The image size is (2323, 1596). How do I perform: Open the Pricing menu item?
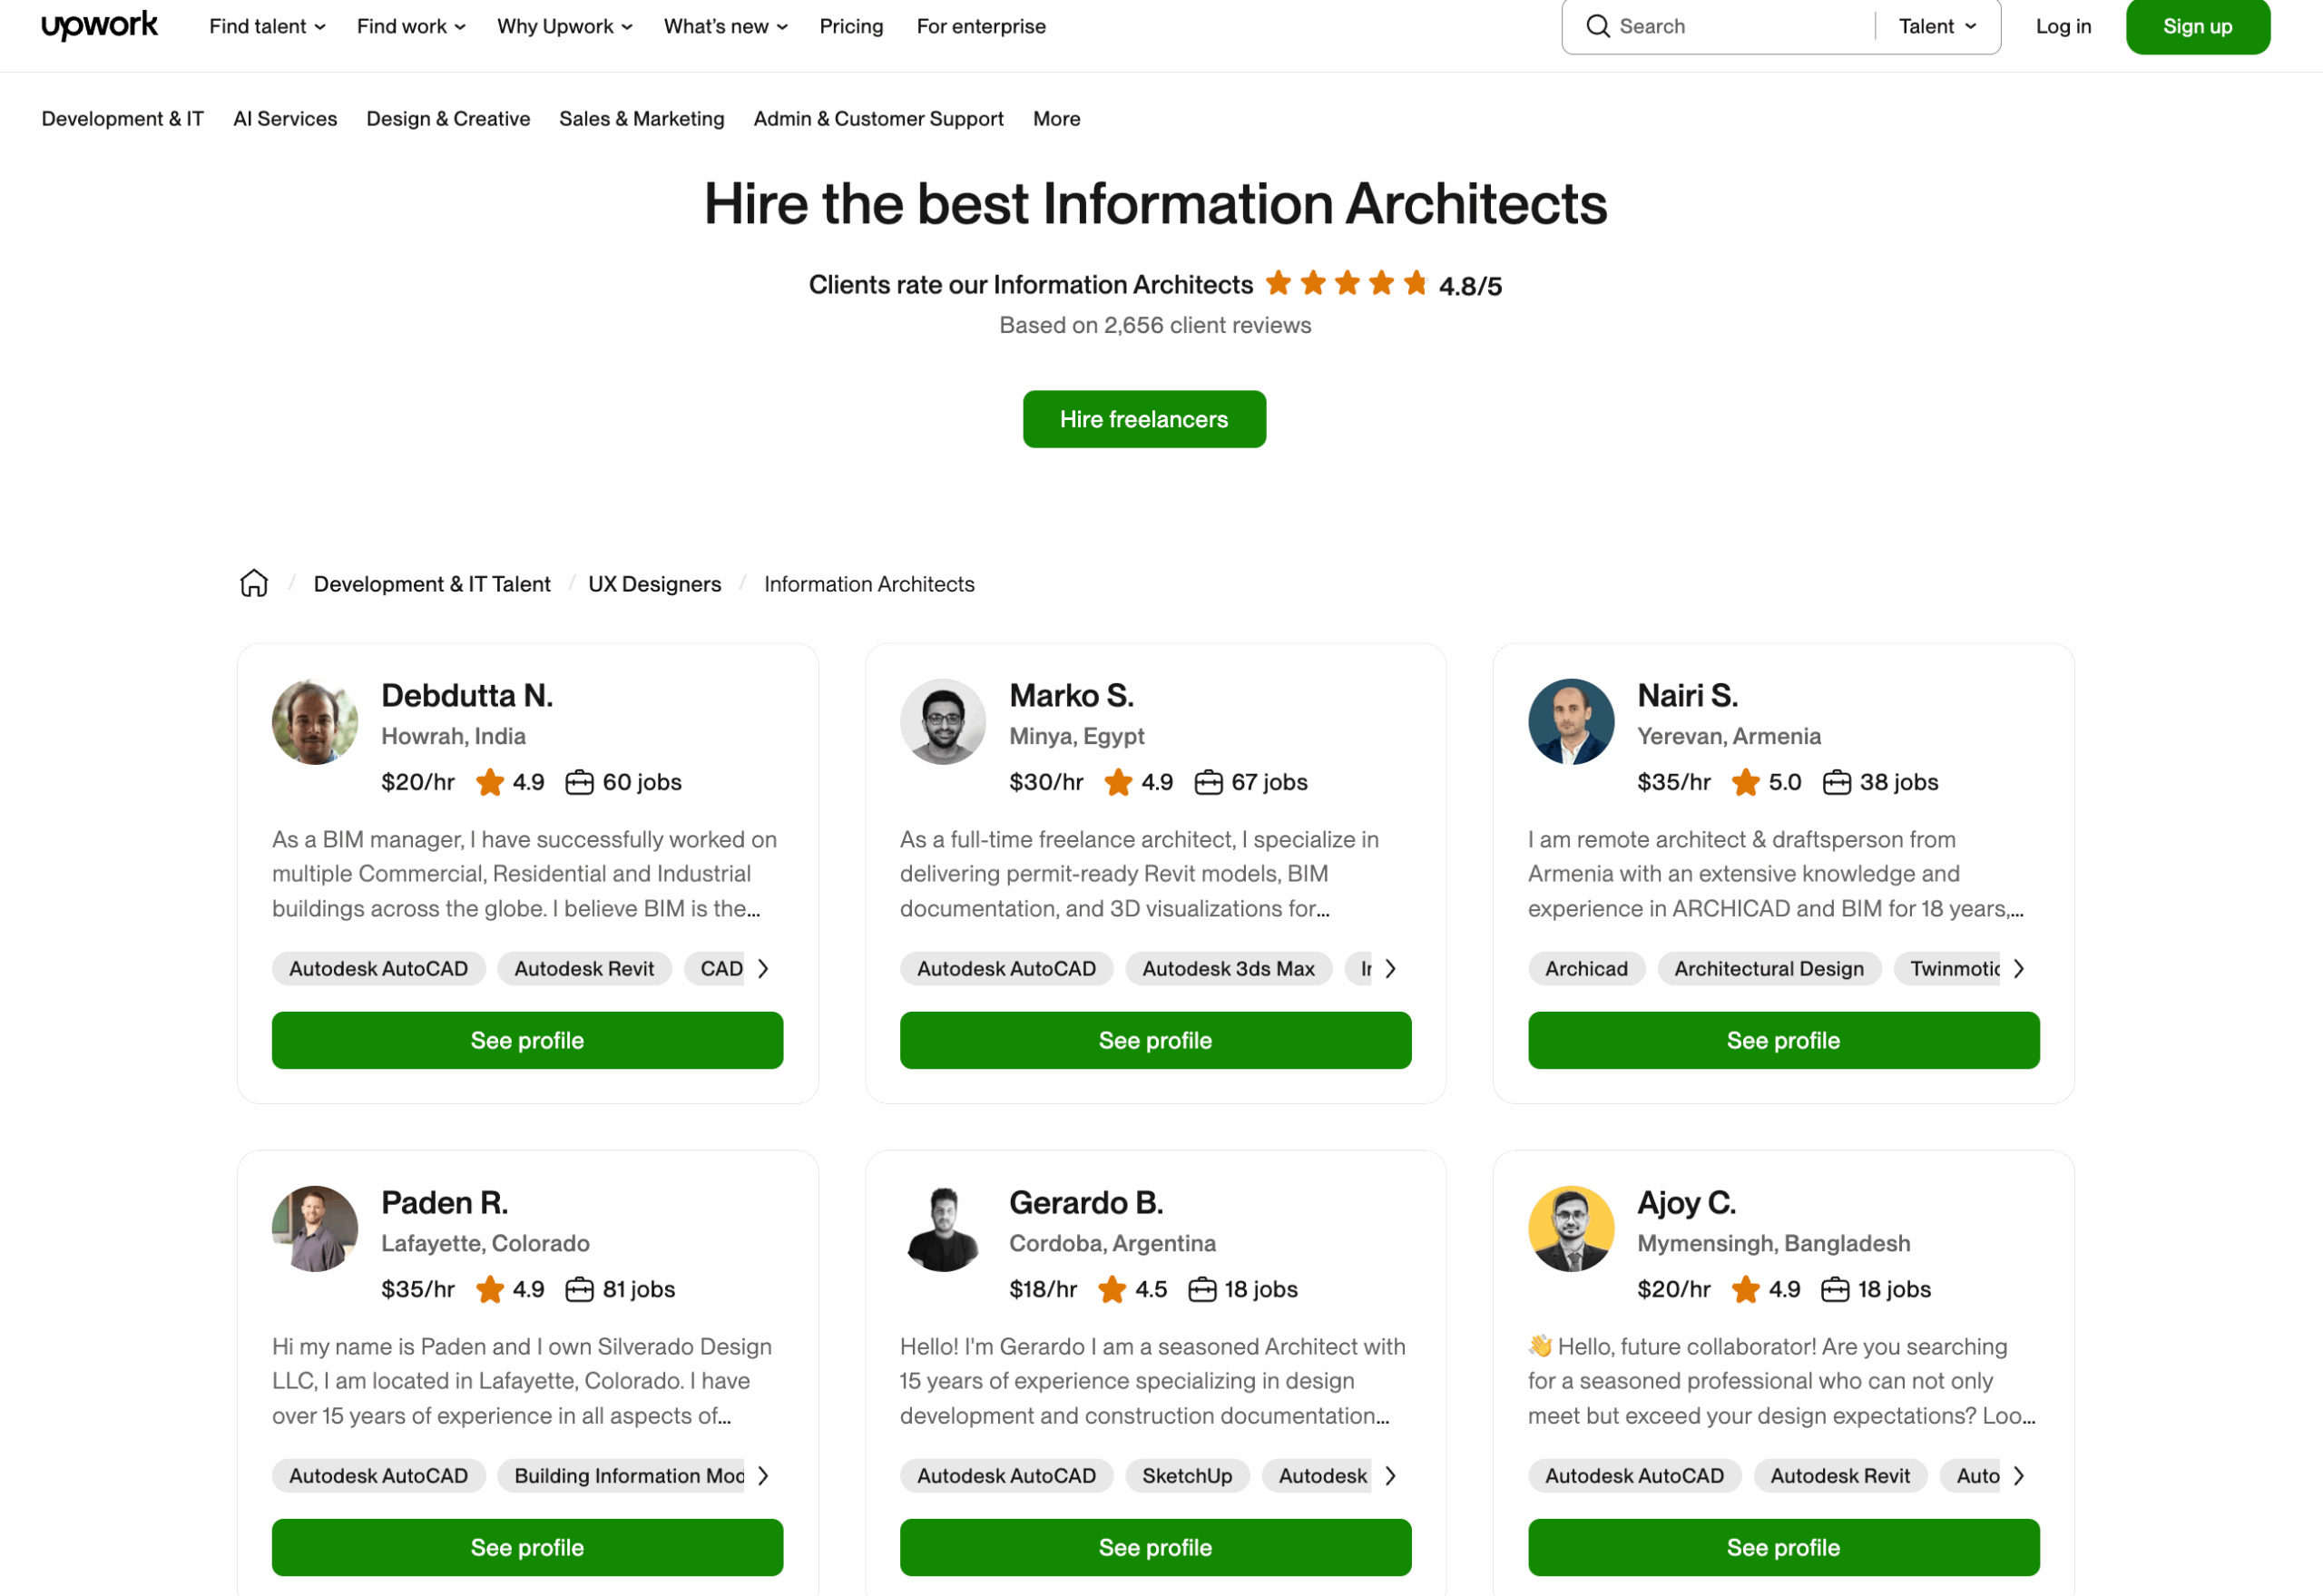click(x=851, y=26)
